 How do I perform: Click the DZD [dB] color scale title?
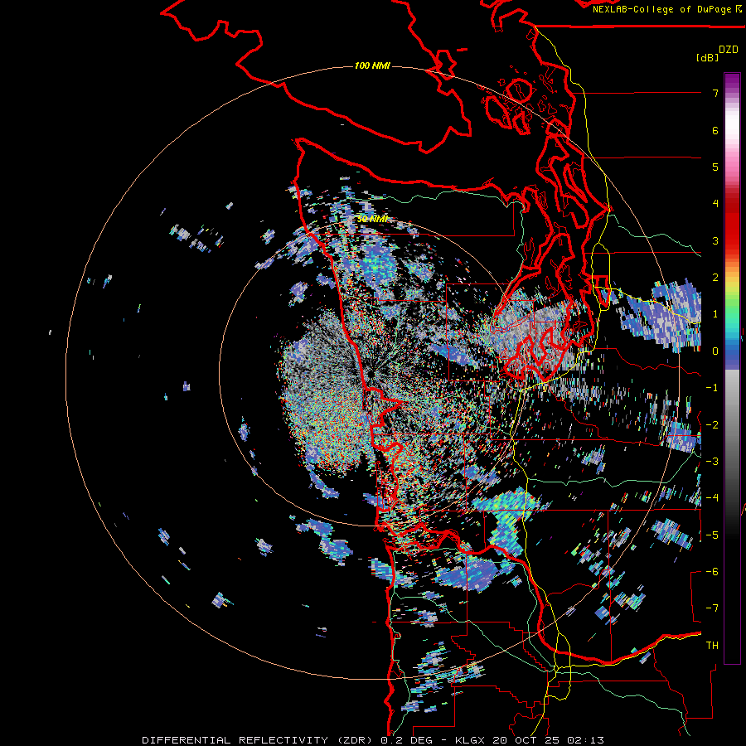point(718,53)
